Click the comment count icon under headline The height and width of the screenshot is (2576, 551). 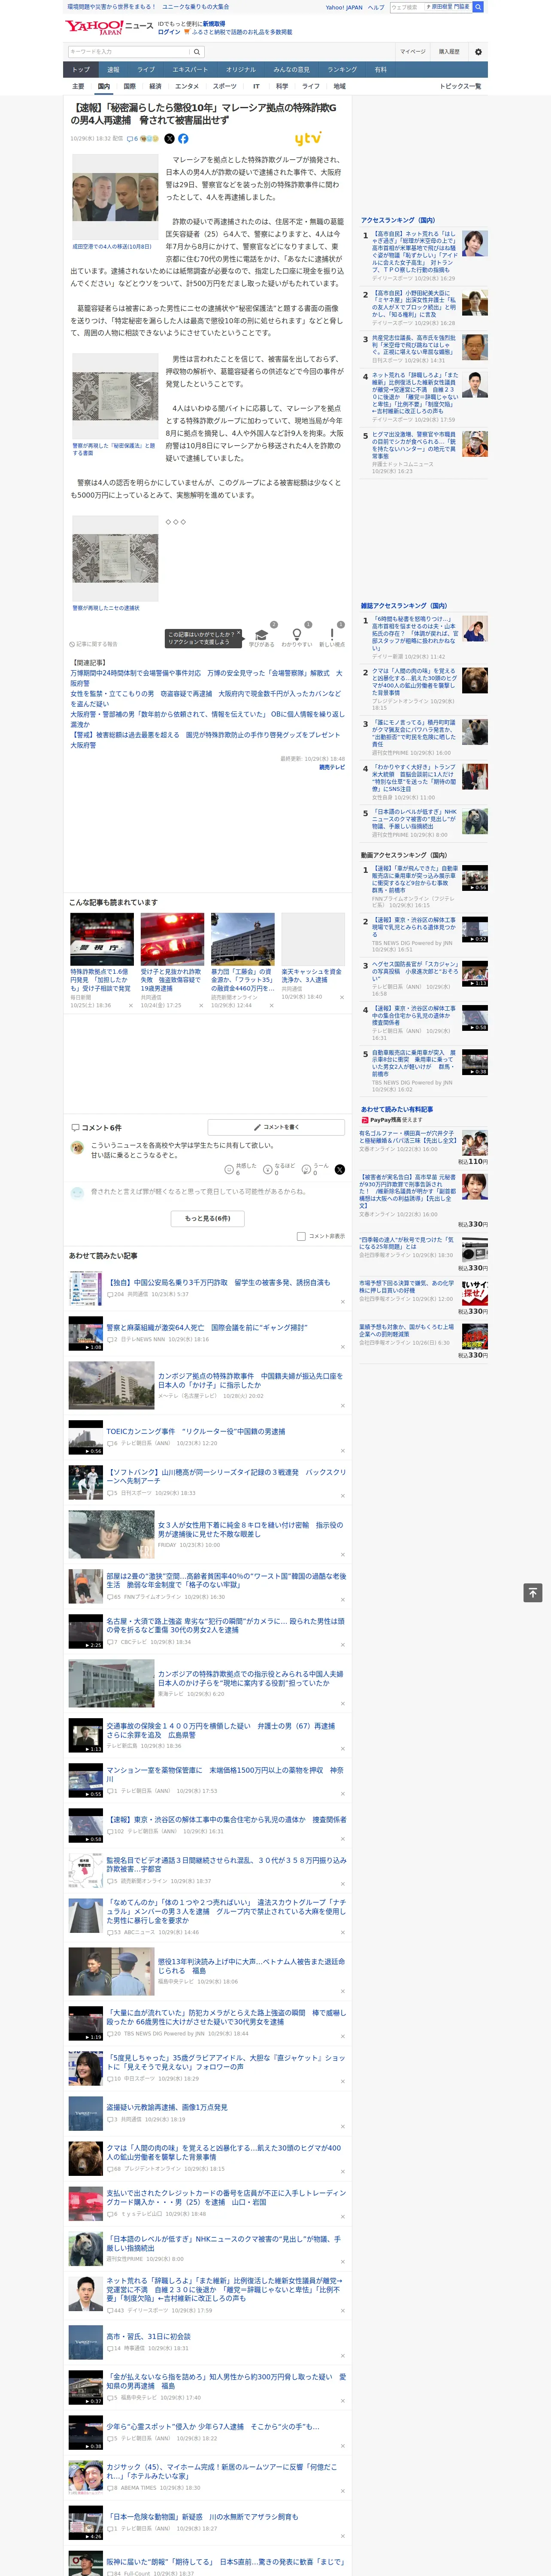tap(132, 139)
